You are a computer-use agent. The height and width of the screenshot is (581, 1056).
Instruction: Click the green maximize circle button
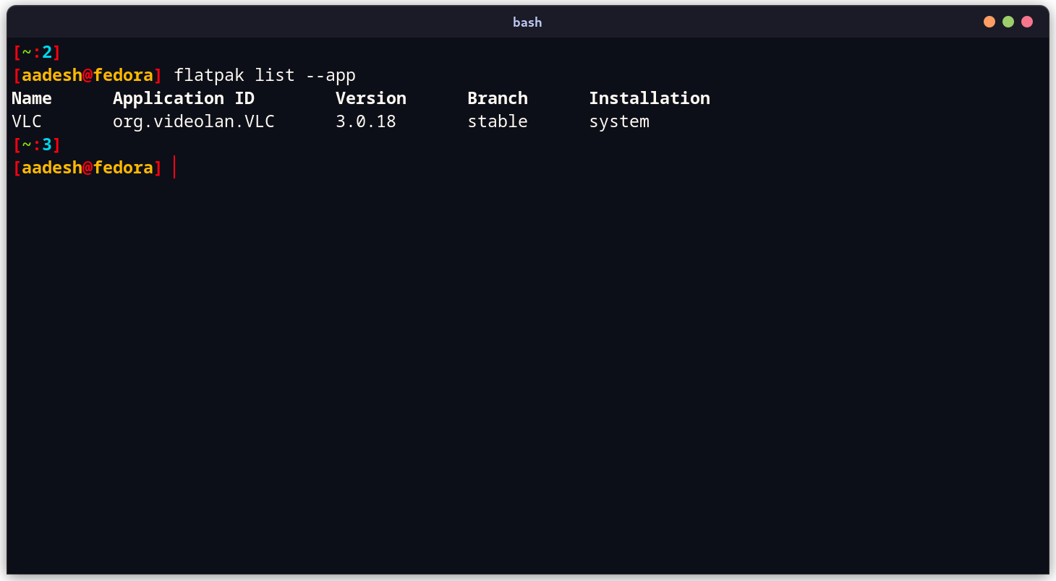pyautogui.click(x=1008, y=22)
